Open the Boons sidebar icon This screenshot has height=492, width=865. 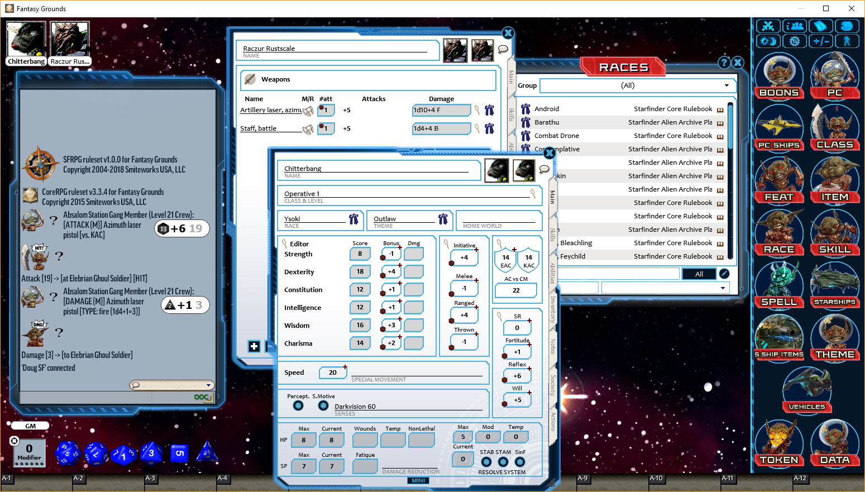pyautogui.click(x=778, y=76)
